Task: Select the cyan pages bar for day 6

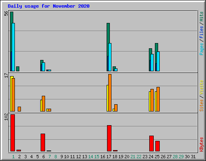Action: click(43, 67)
